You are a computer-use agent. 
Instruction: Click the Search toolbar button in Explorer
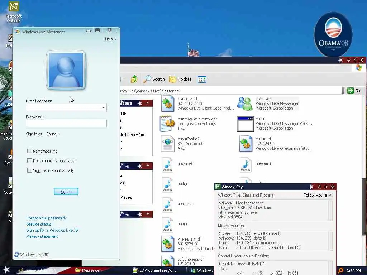pos(154,79)
